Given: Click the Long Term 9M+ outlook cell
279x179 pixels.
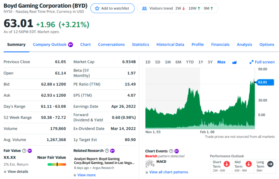Looking at the screenshot, I should pyautogui.click(x=265, y=166).
